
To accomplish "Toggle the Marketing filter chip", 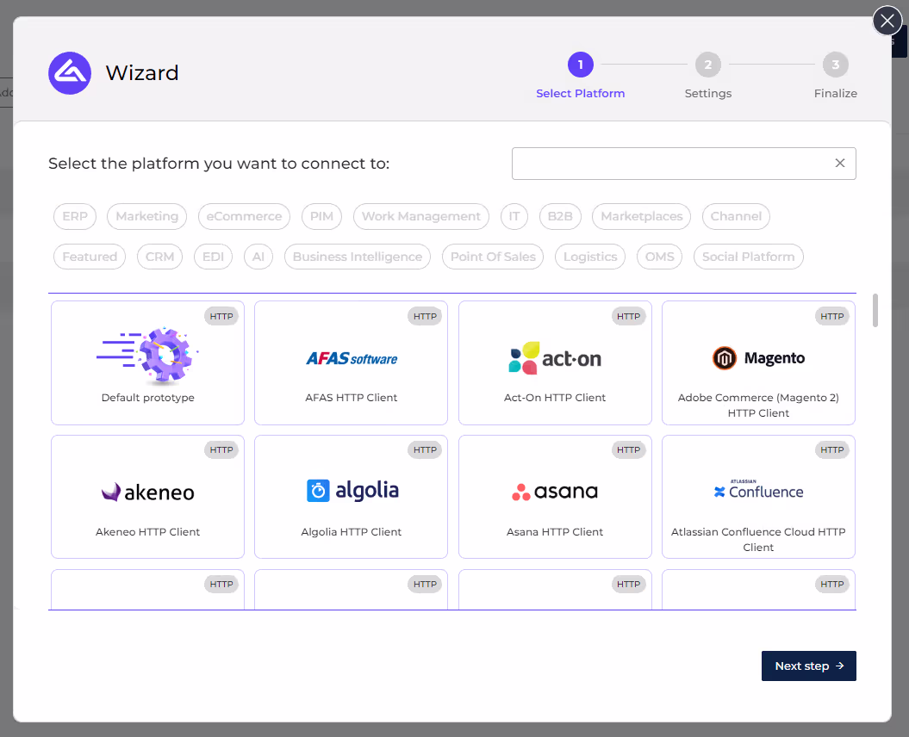I will 146,216.
